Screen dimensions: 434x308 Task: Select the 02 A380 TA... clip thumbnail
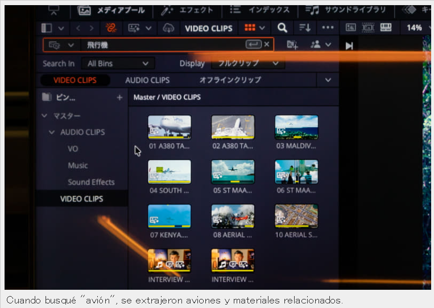(x=233, y=127)
